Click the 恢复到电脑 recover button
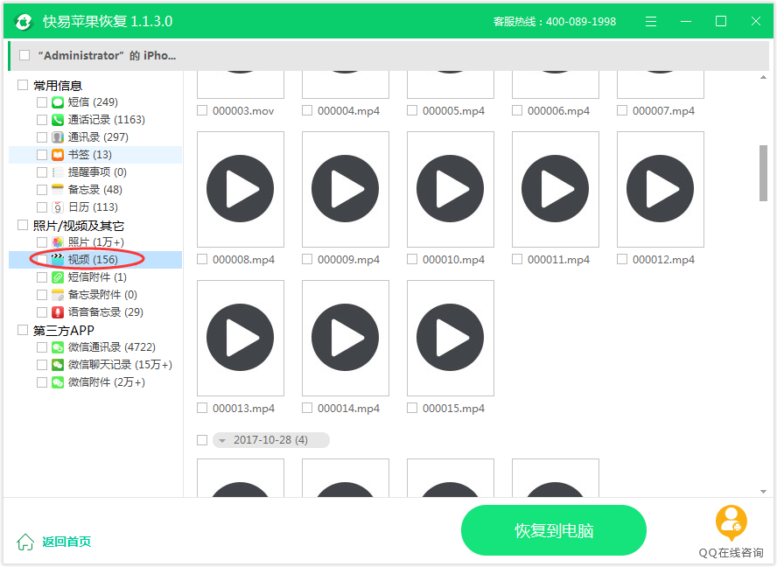 553,530
